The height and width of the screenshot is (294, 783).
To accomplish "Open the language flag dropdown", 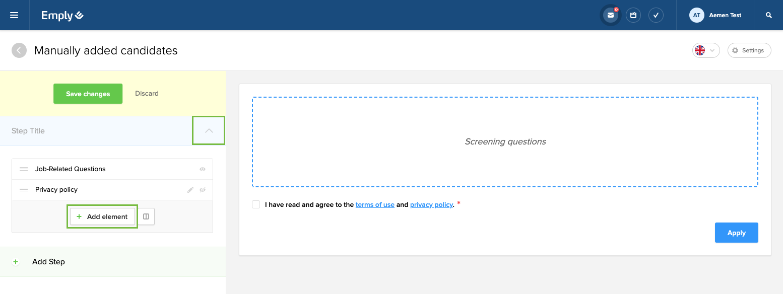I will (705, 50).
